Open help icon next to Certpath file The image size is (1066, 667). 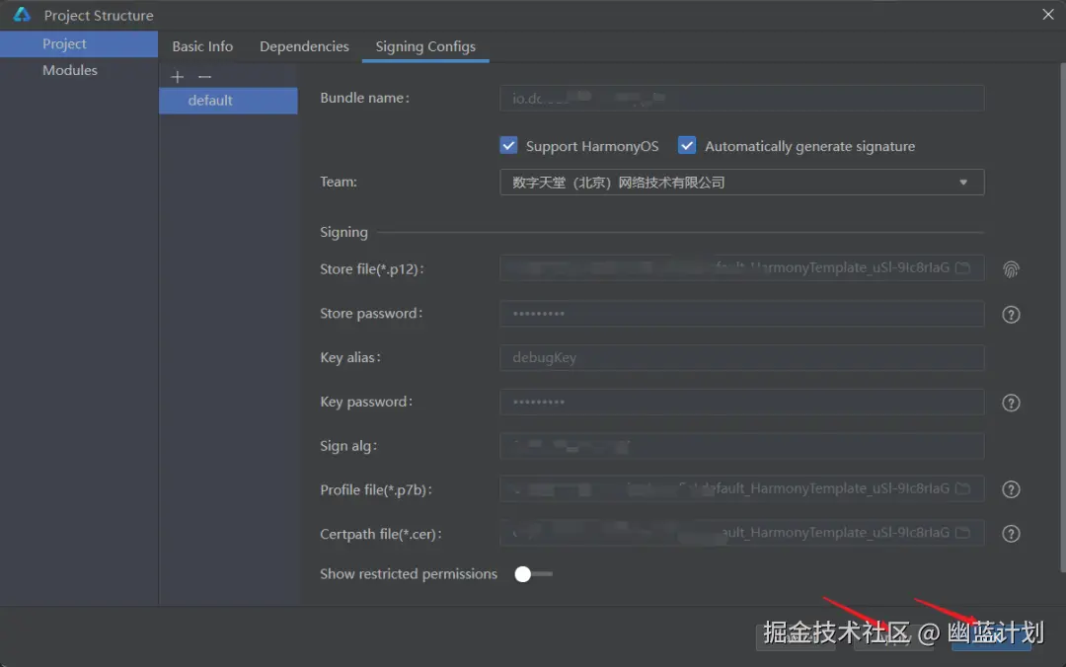[1011, 534]
